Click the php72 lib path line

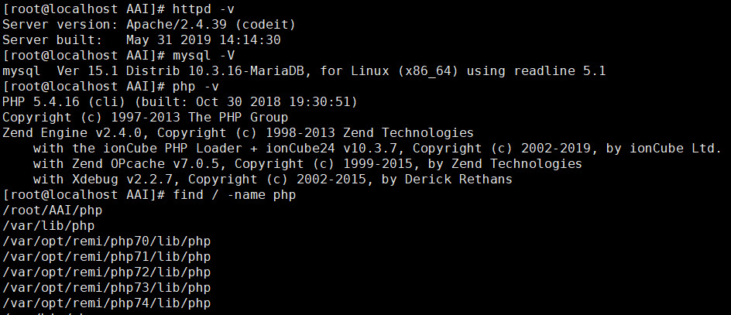pos(106,272)
